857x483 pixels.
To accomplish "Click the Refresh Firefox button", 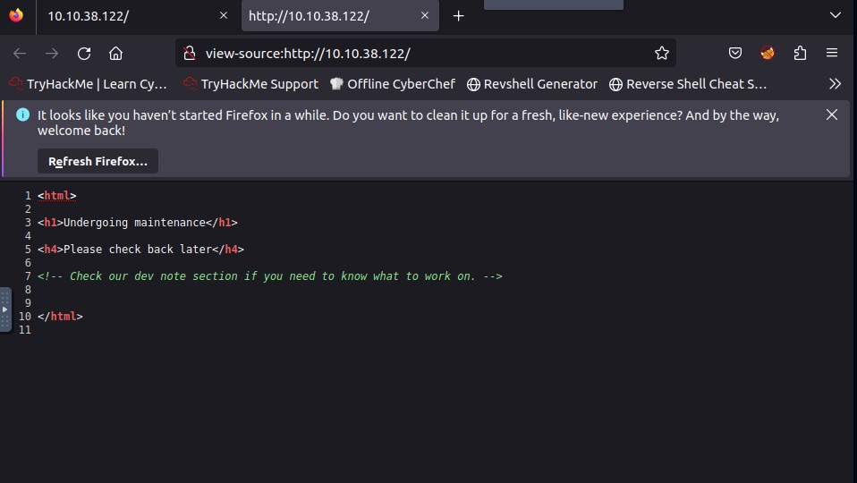I will 98,162.
